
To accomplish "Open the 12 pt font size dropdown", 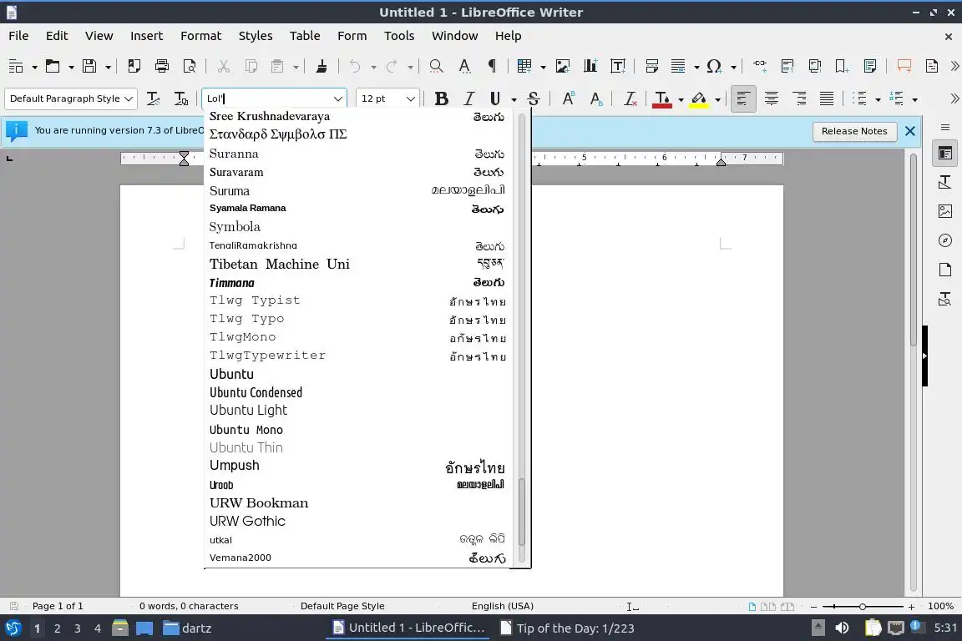I will point(410,98).
